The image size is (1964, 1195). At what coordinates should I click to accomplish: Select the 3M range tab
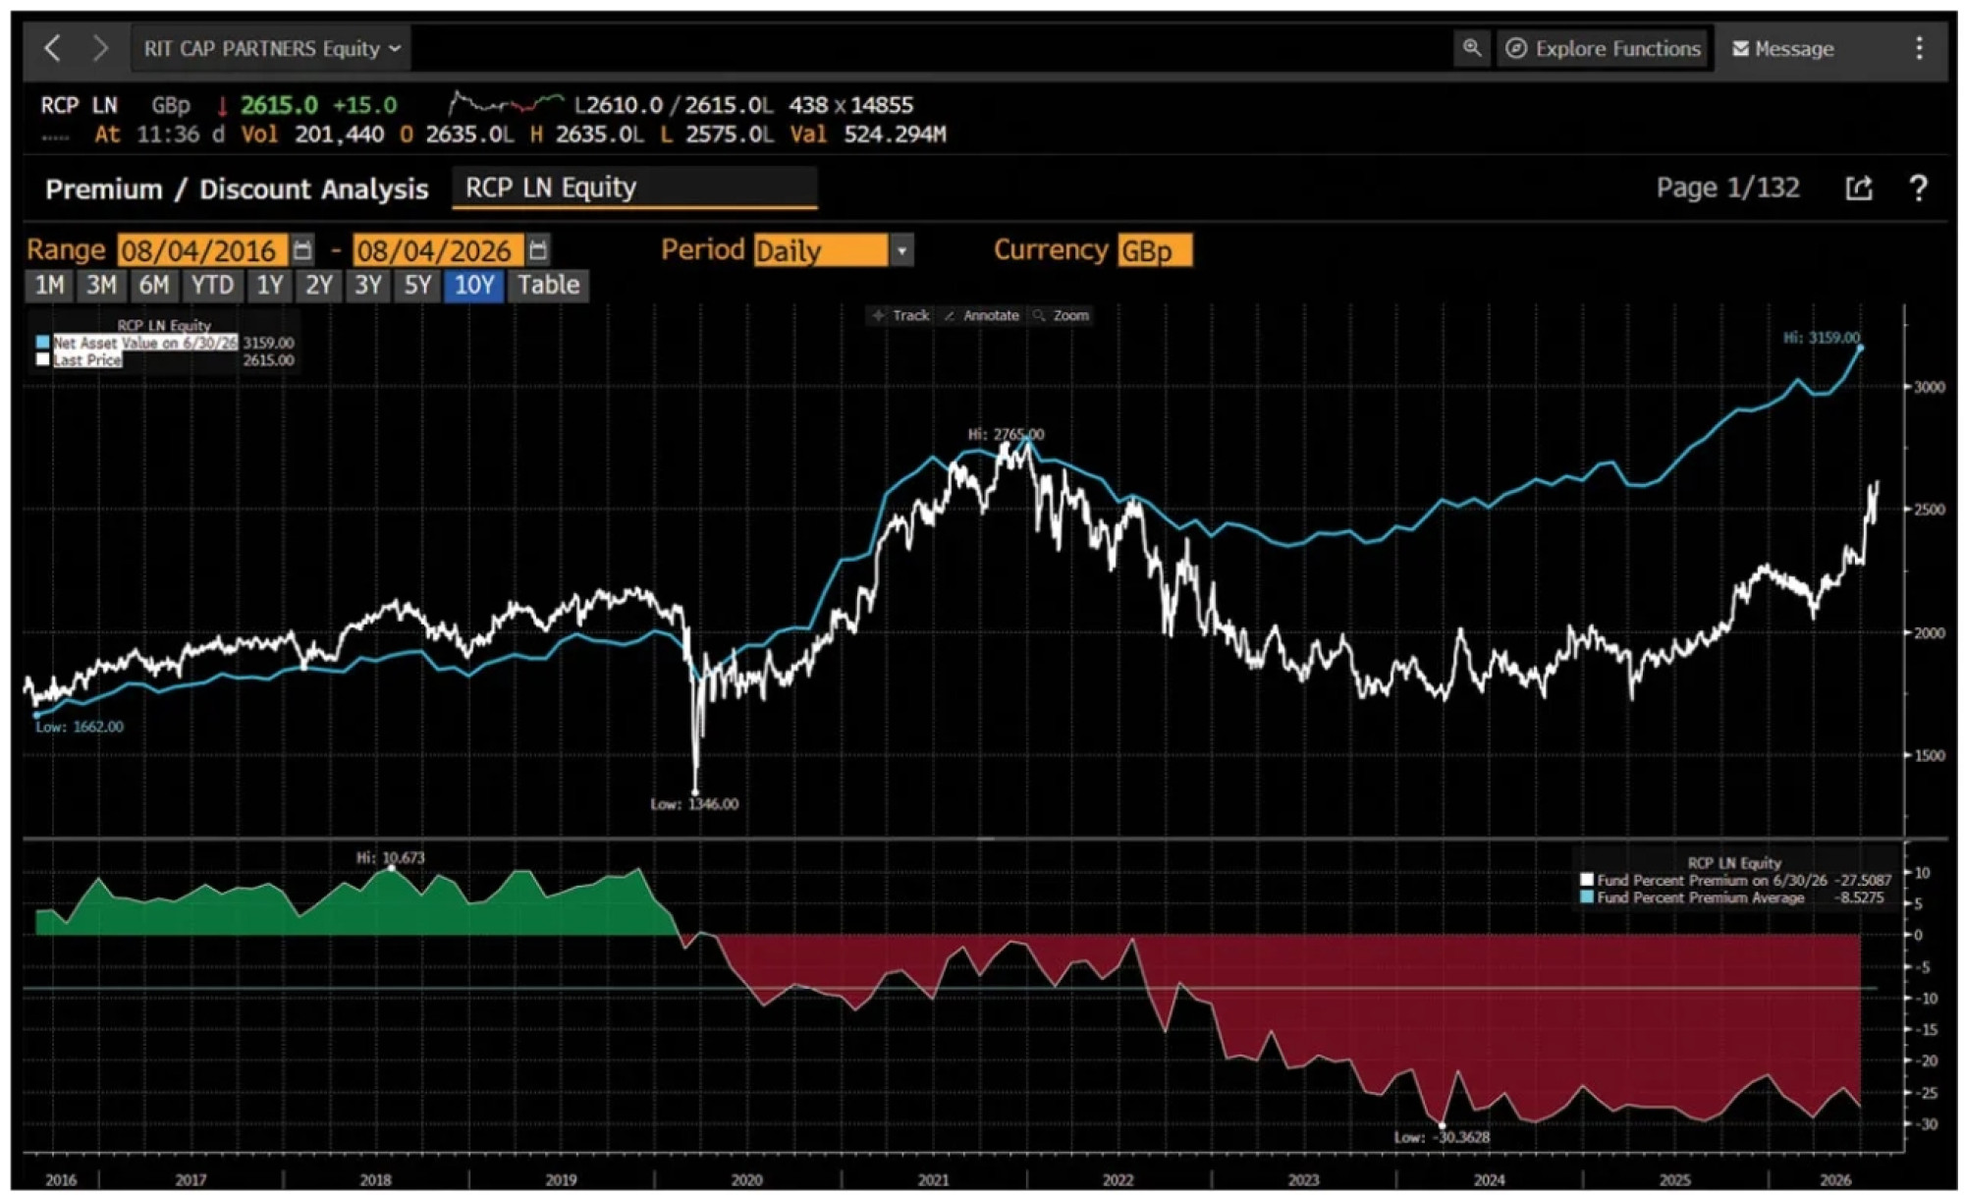pos(101,286)
